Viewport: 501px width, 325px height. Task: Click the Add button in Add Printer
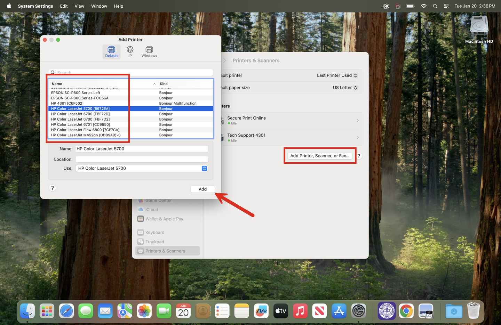click(202, 189)
